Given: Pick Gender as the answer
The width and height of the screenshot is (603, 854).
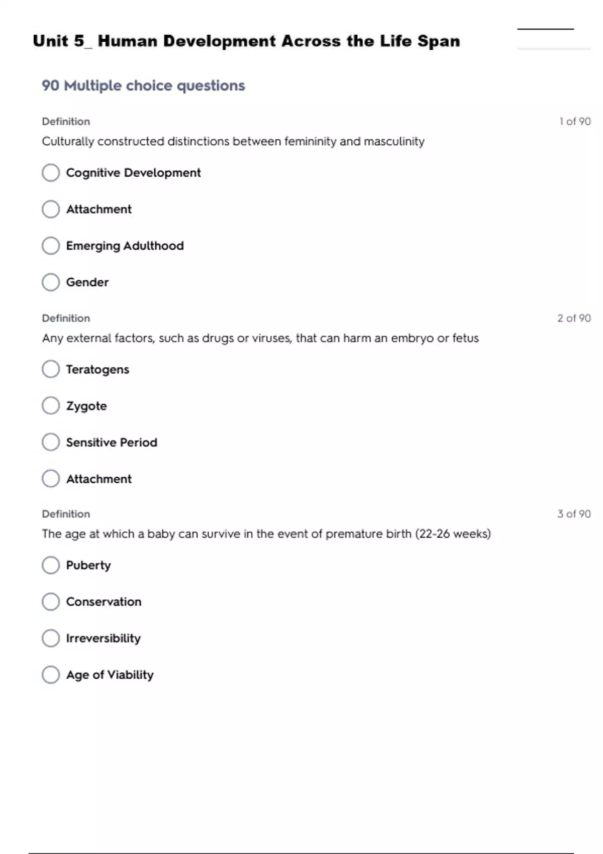Looking at the screenshot, I should point(51,282).
